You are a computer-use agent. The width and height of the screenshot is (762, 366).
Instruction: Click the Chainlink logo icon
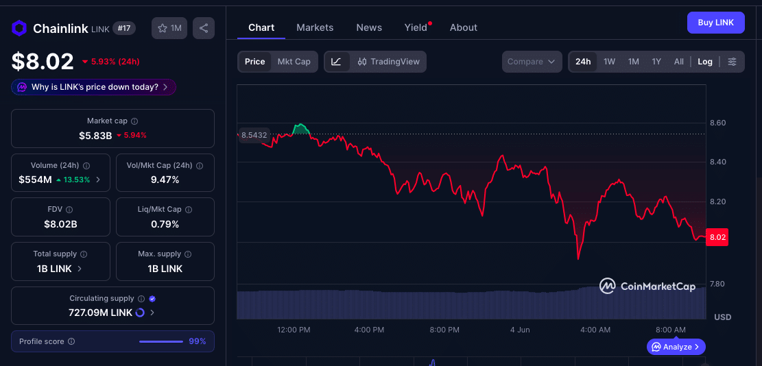(x=19, y=28)
